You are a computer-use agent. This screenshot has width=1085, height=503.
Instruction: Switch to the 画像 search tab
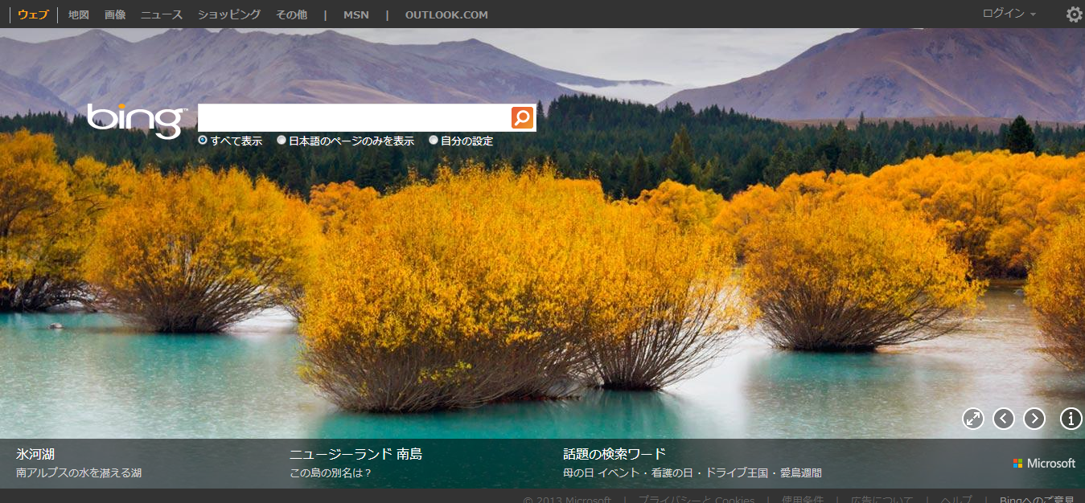point(115,14)
